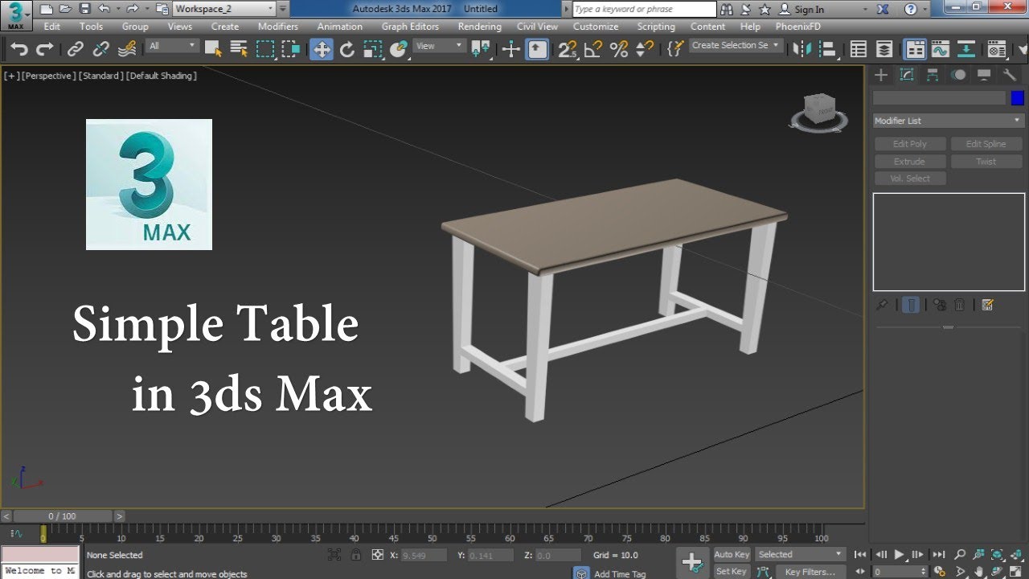Open the Rendering menu

(479, 27)
